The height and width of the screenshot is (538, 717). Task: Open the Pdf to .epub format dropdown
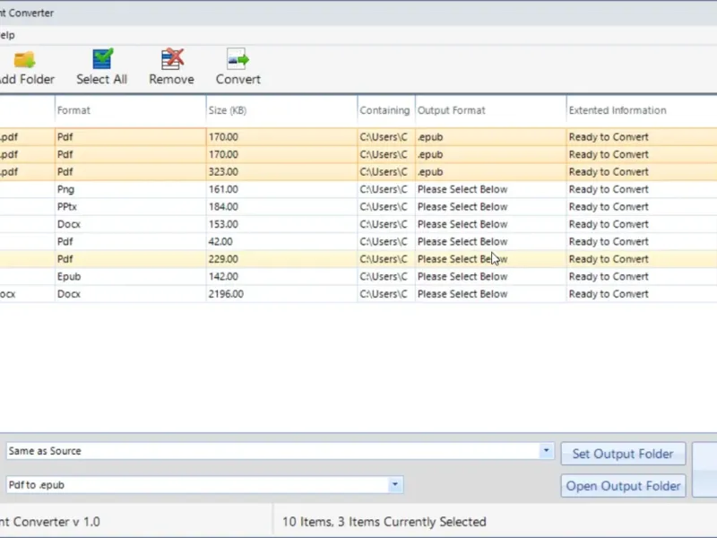(395, 485)
